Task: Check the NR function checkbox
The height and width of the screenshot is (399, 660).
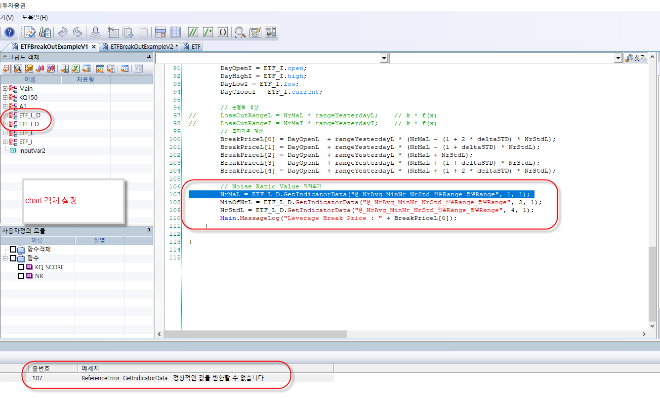Action: 21,276
